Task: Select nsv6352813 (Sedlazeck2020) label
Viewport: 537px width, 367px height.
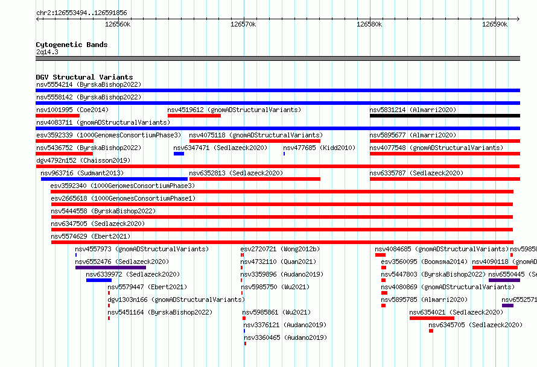Action: coord(236,173)
